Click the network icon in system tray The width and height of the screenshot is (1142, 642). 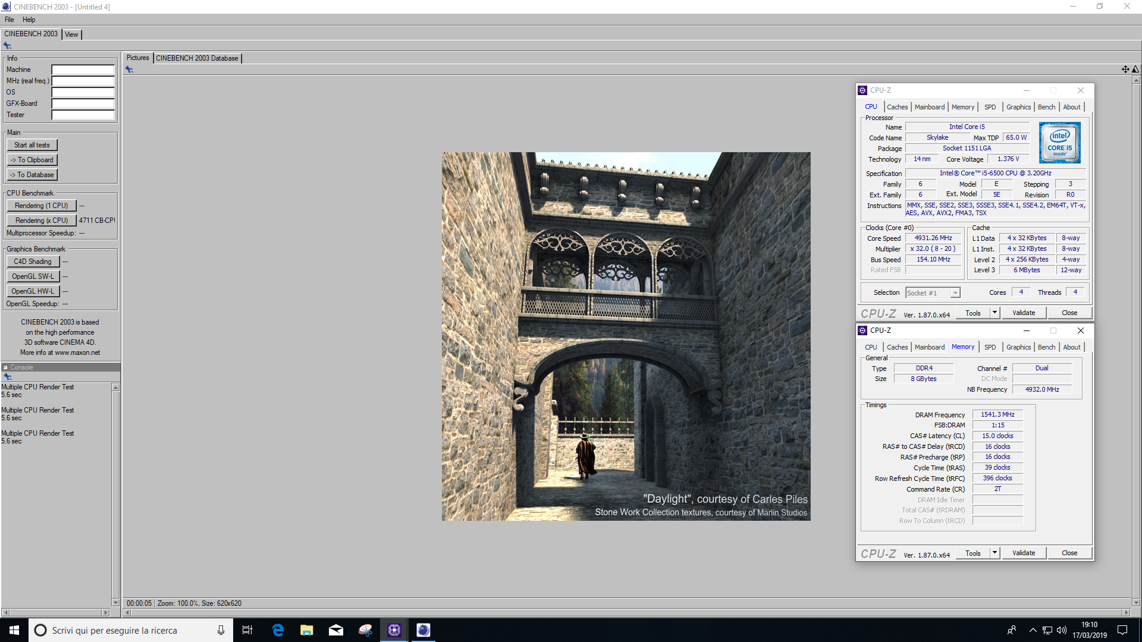(x=1047, y=630)
